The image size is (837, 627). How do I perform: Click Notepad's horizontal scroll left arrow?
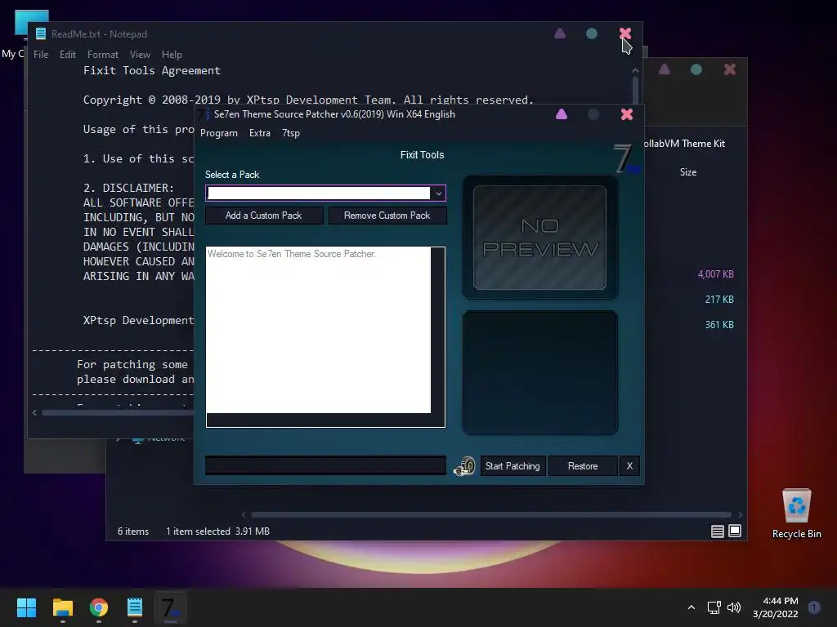34,412
